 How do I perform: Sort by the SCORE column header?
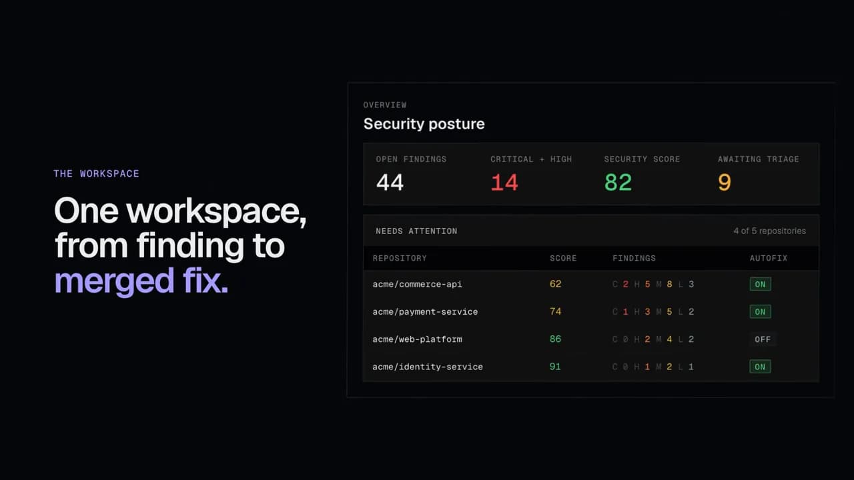click(x=563, y=258)
